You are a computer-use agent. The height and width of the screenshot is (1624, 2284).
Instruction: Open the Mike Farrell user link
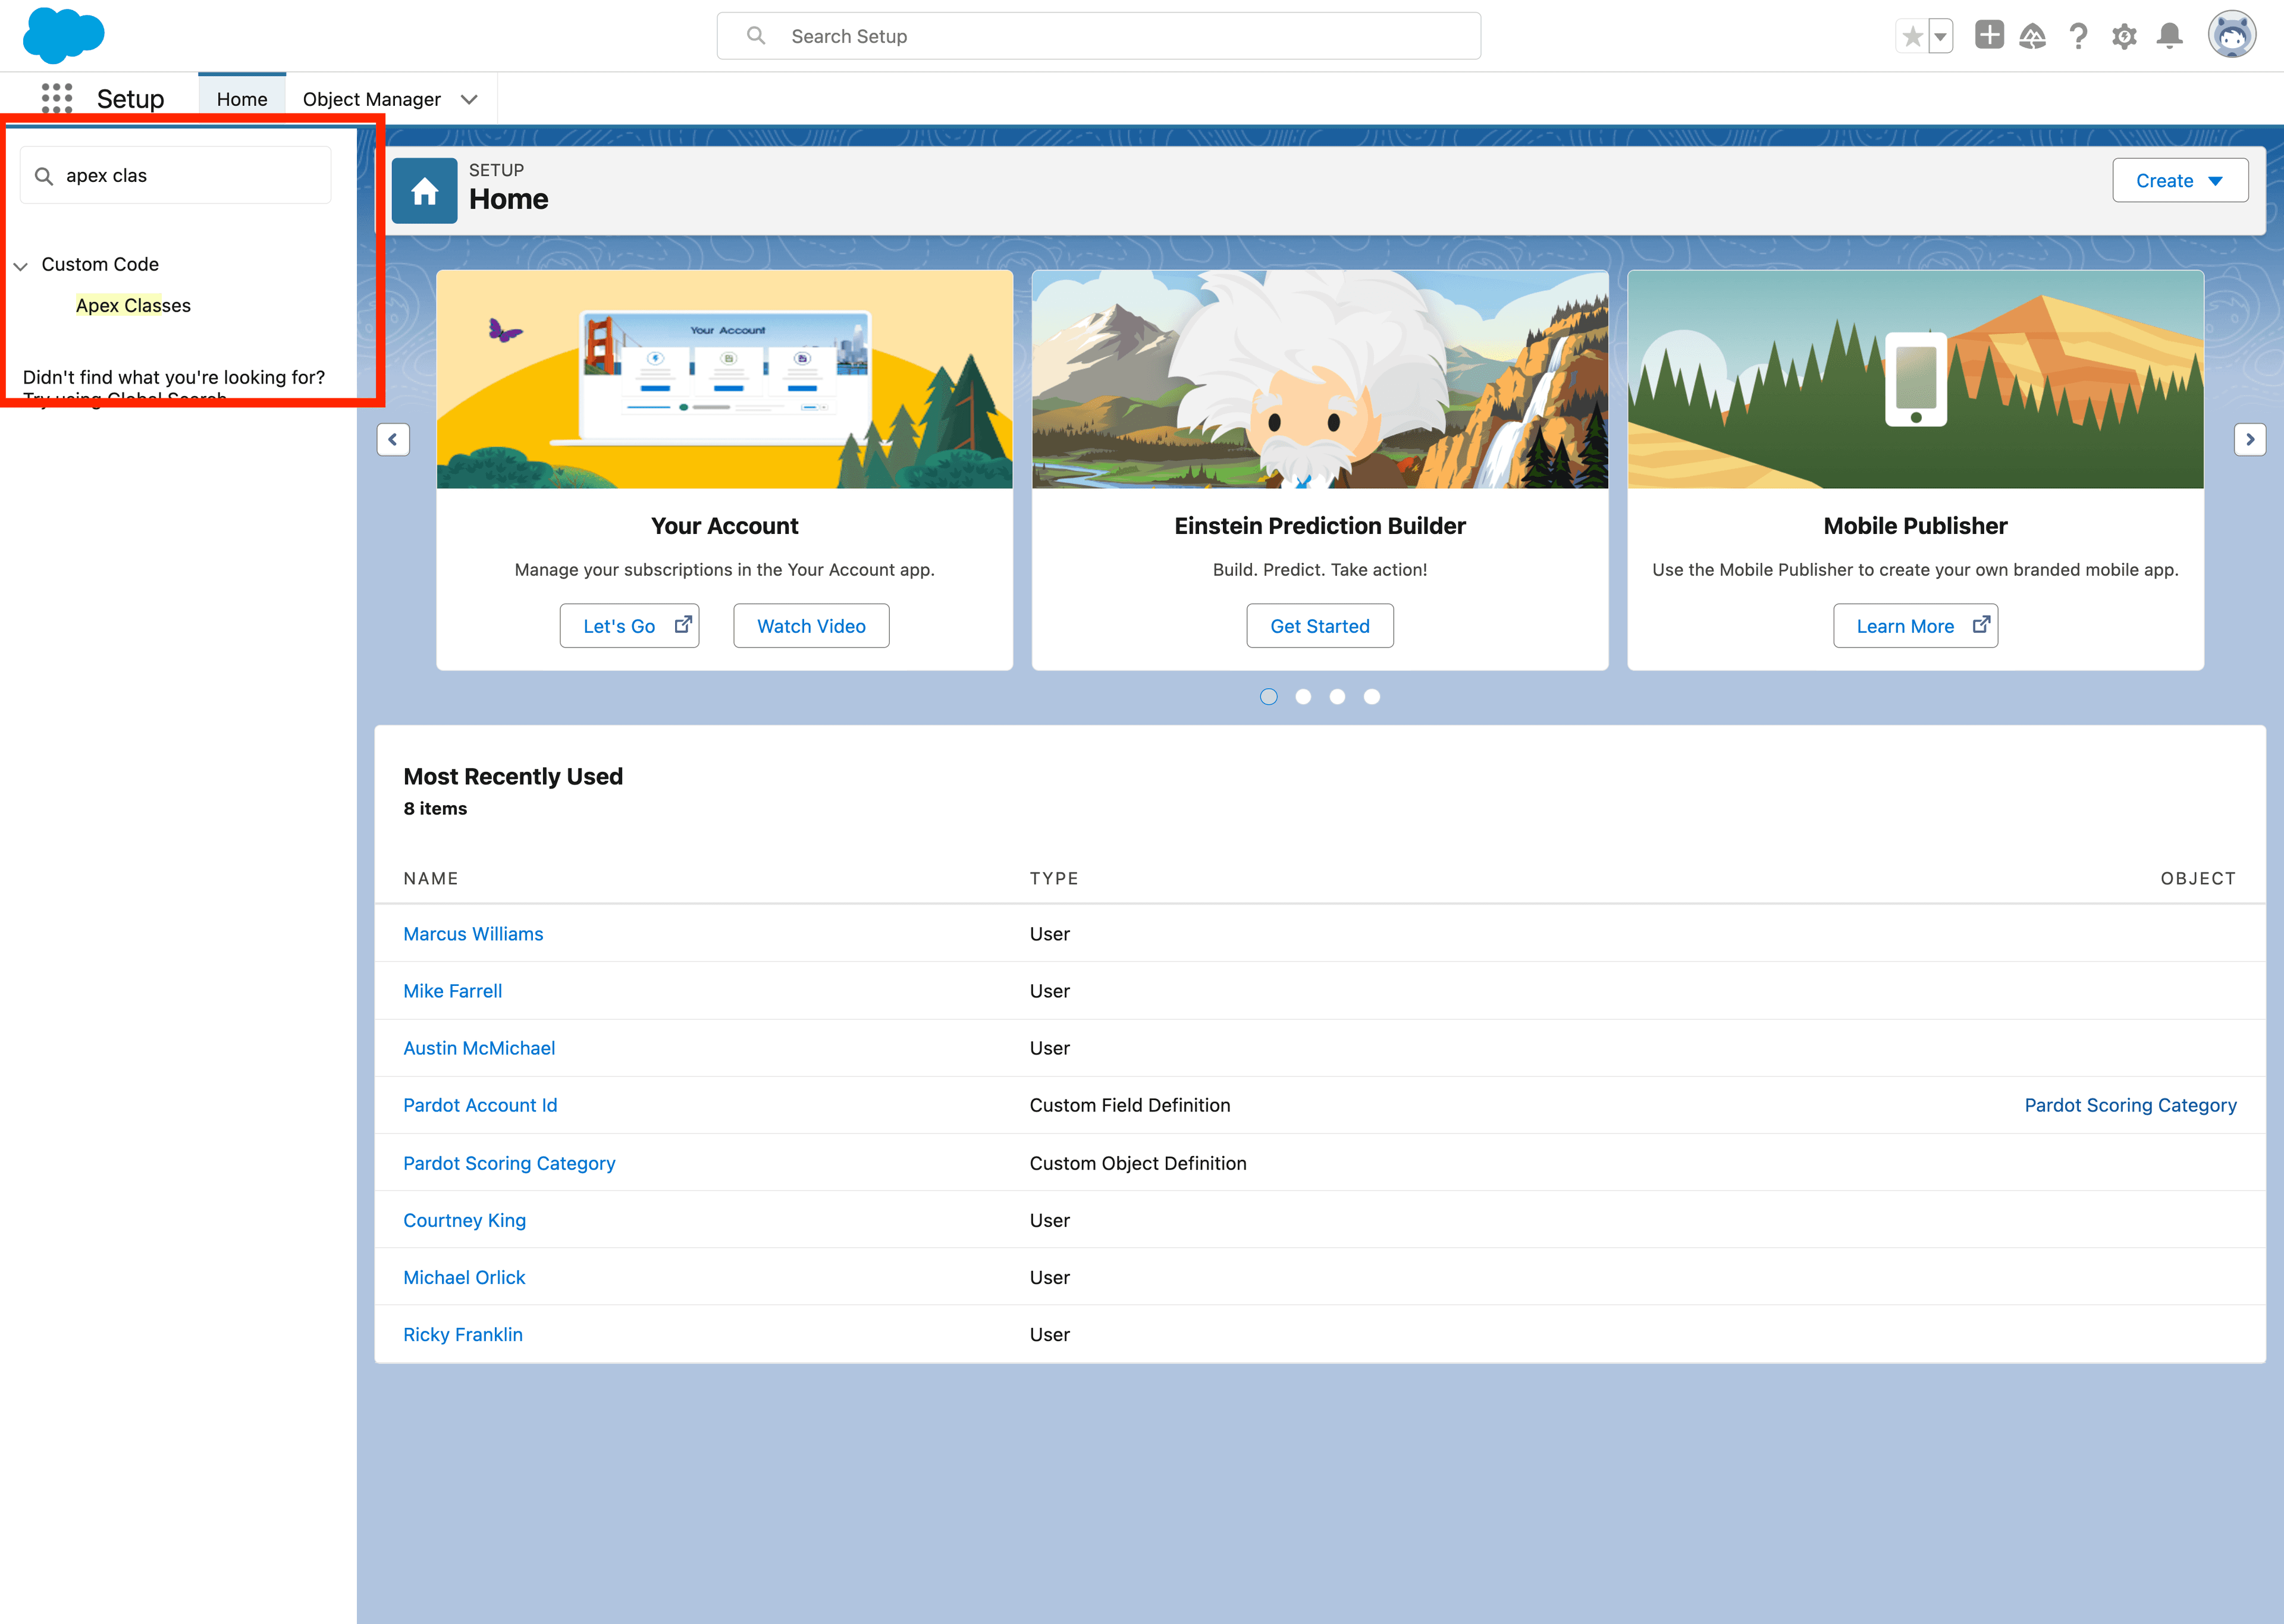click(453, 991)
